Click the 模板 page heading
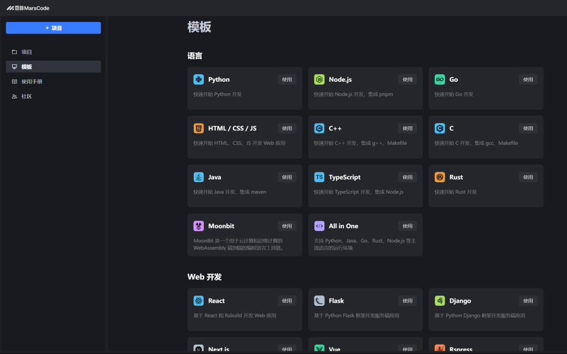Screen dimensions: 567x354 coord(199,27)
